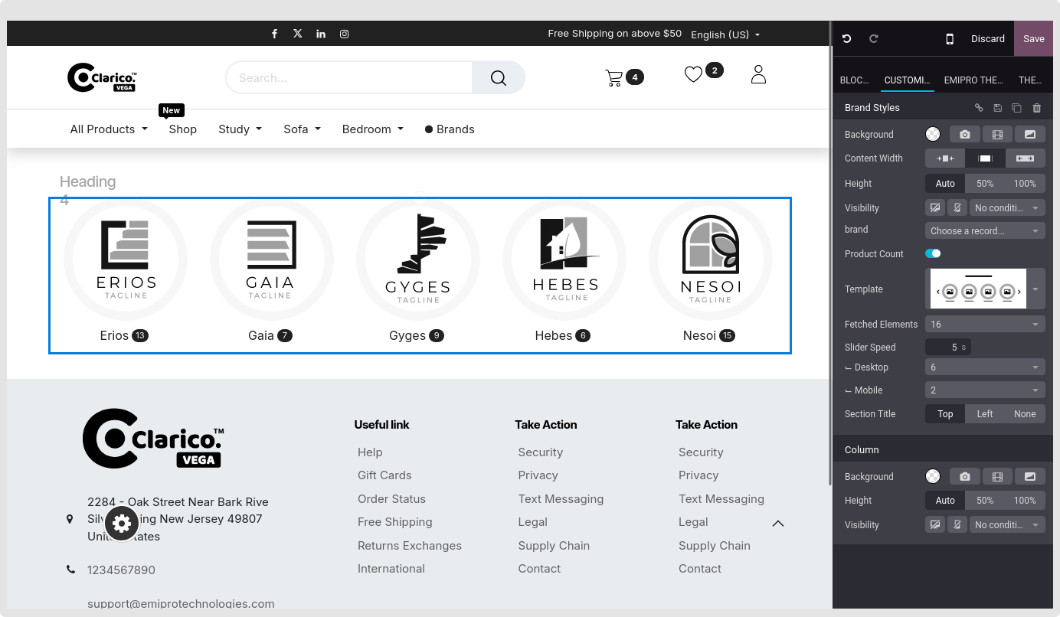The width and height of the screenshot is (1060, 617).
Task: Open Brand Styles background shape option
Action: (1030, 135)
